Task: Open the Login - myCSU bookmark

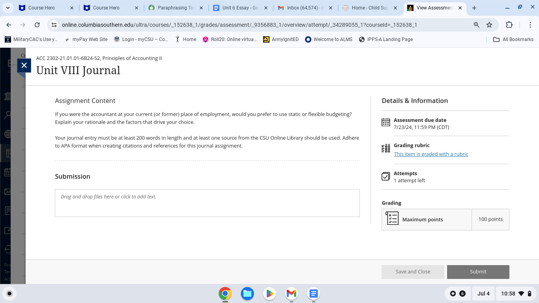Action: click(141, 39)
